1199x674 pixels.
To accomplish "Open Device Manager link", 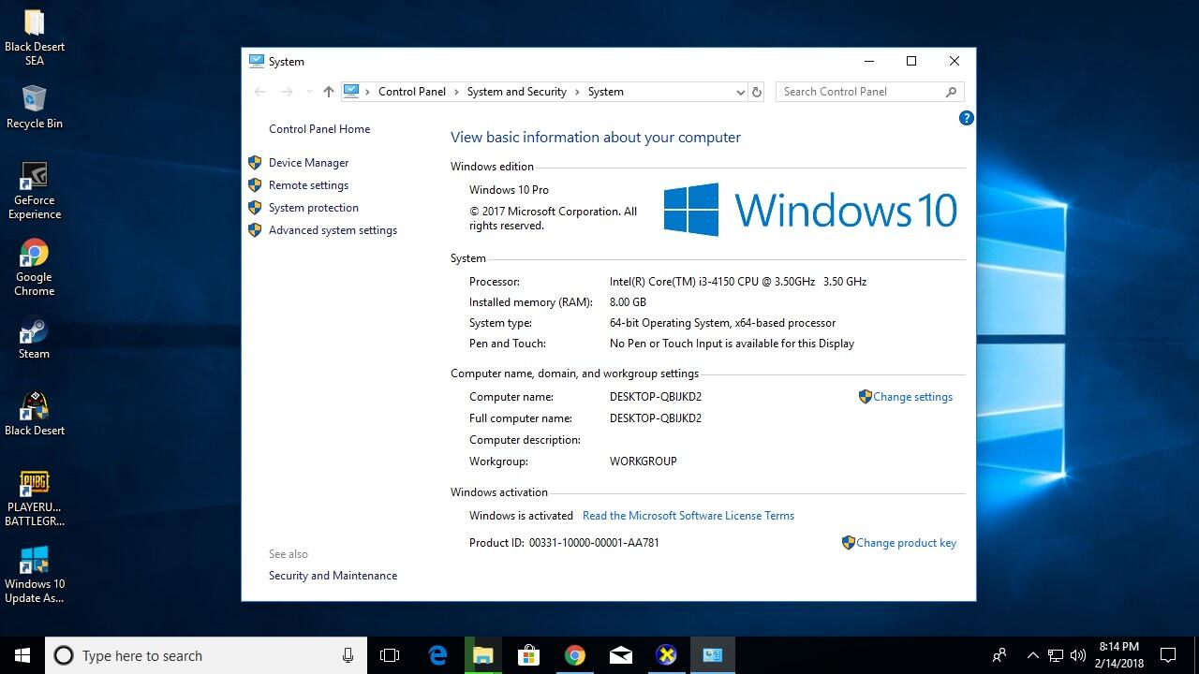I will [x=308, y=163].
